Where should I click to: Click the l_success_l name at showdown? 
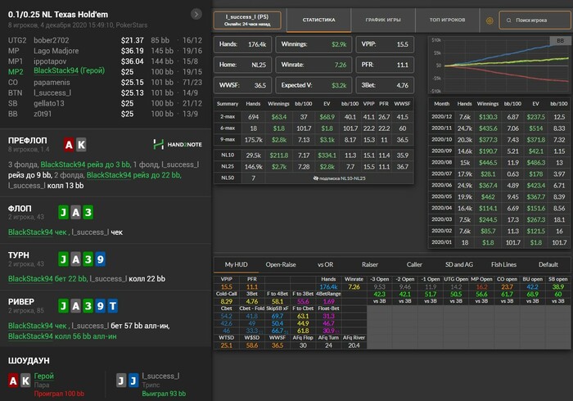160,376
